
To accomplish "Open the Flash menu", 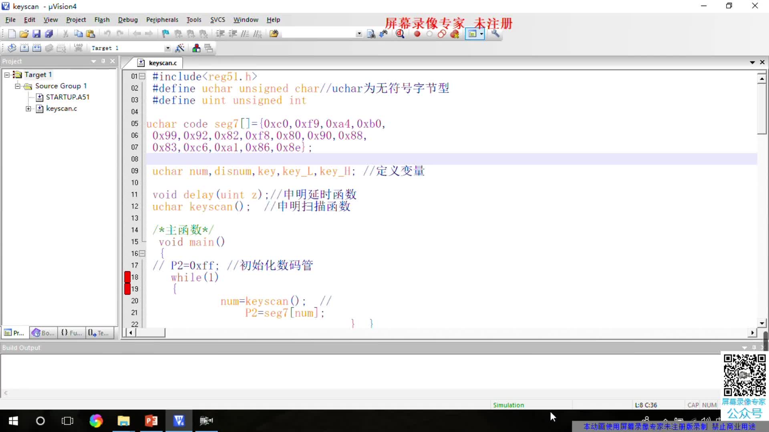I will tap(102, 20).
